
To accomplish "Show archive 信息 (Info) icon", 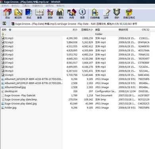I will pyautogui.click(x=82, y=14).
